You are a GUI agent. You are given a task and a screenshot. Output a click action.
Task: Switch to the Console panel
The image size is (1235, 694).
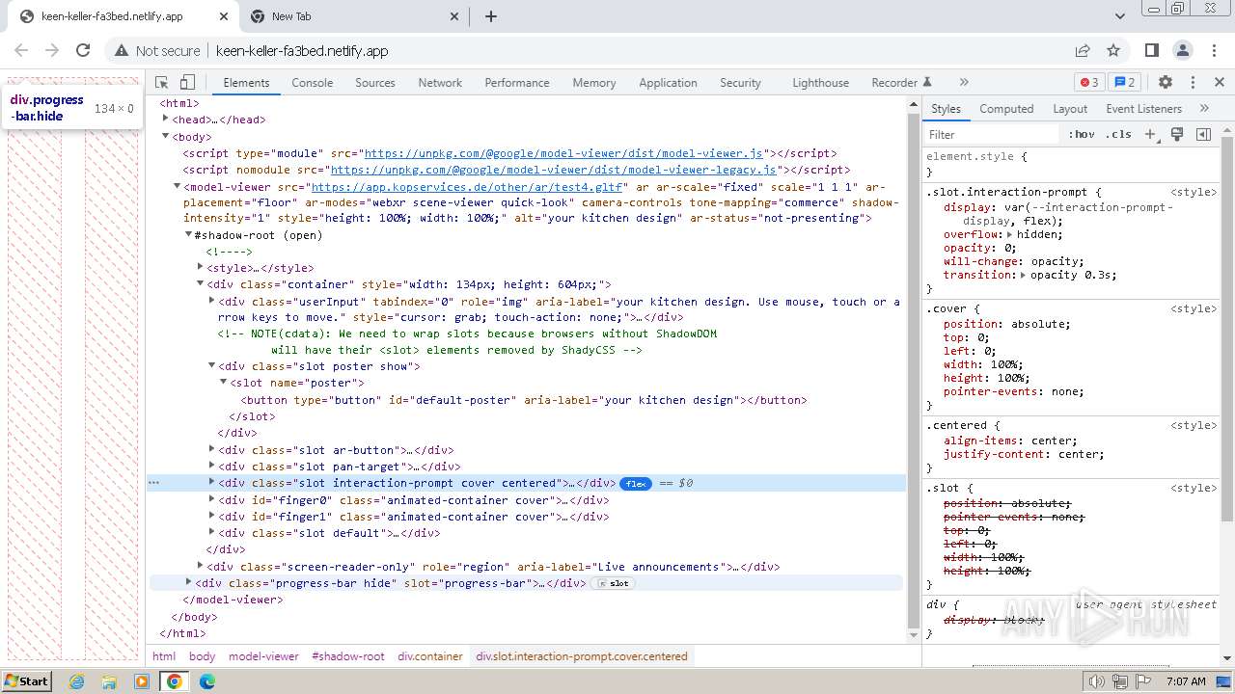click(313, 83)
